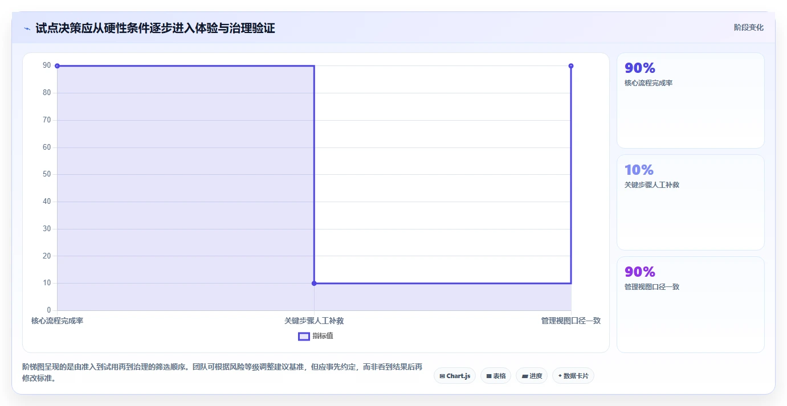Select the Chart.js tag chip

click(455, 376)
